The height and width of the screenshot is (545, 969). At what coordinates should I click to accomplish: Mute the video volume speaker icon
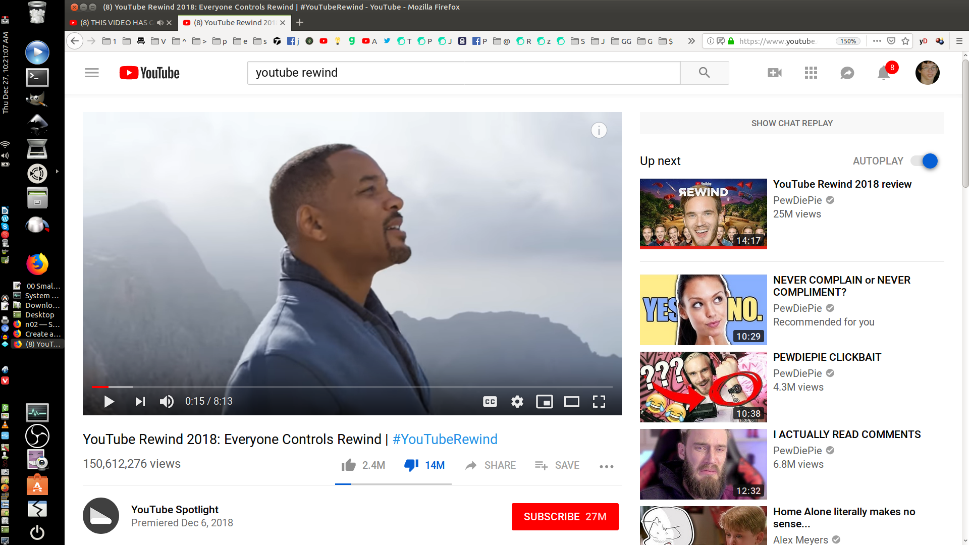167,402
